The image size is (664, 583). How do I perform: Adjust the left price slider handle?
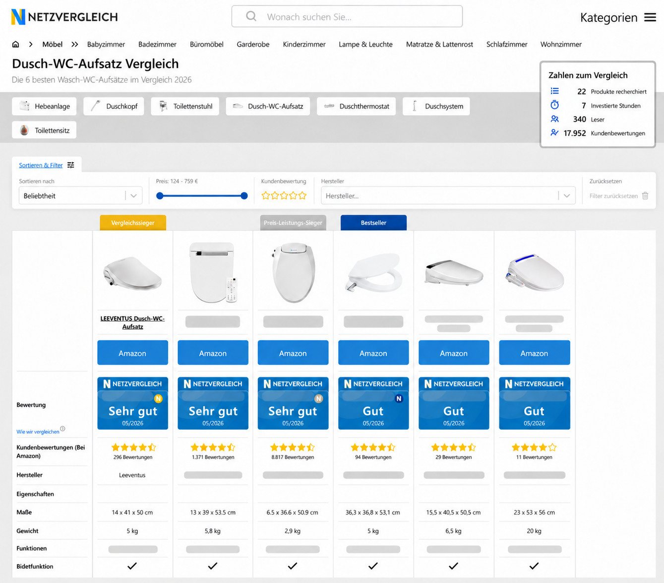[x=160, y=196]
